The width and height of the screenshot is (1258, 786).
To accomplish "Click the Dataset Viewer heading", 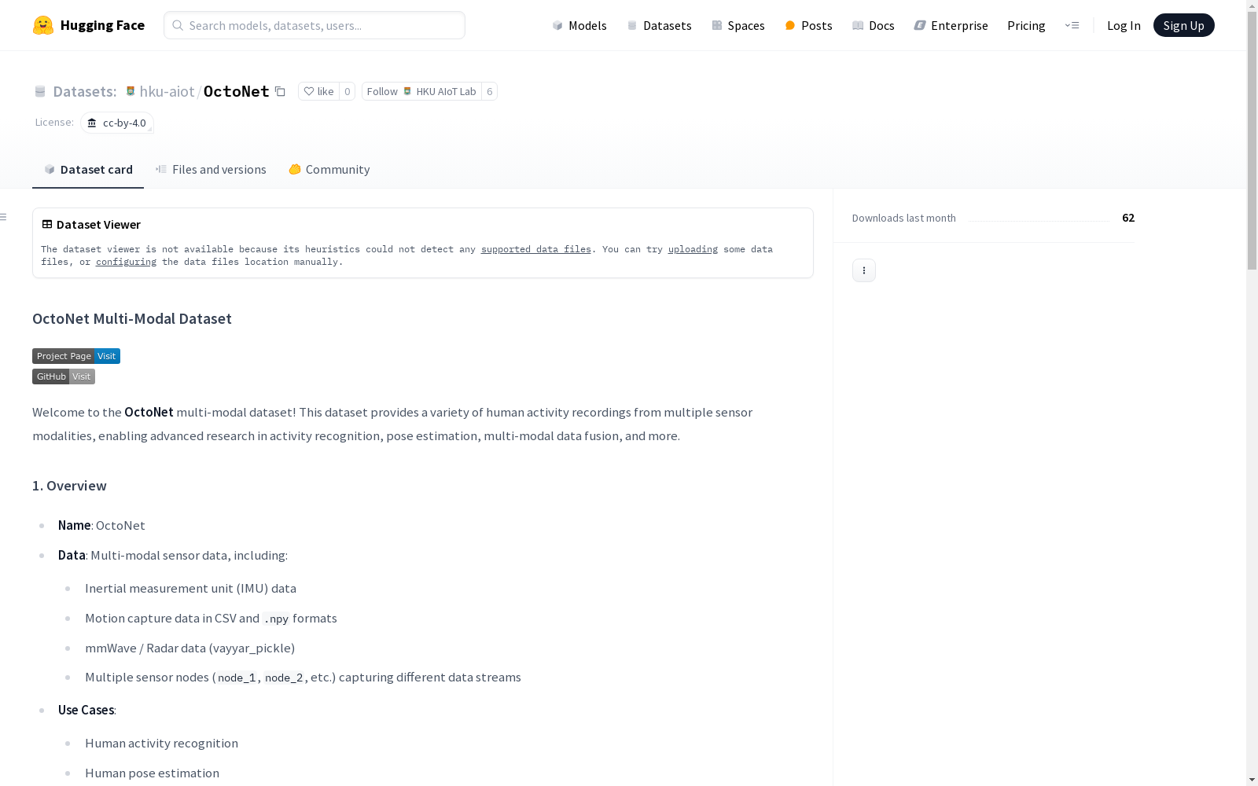I will [x=98, y=224].
